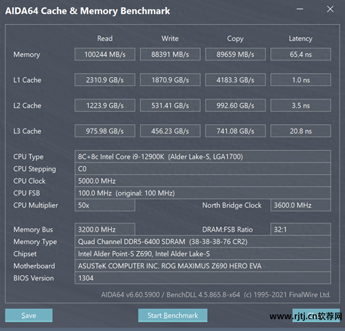The width and height of the screenshot is (345, 331).
Task: Start the benchmark run
Action: (x=173, y=315)
